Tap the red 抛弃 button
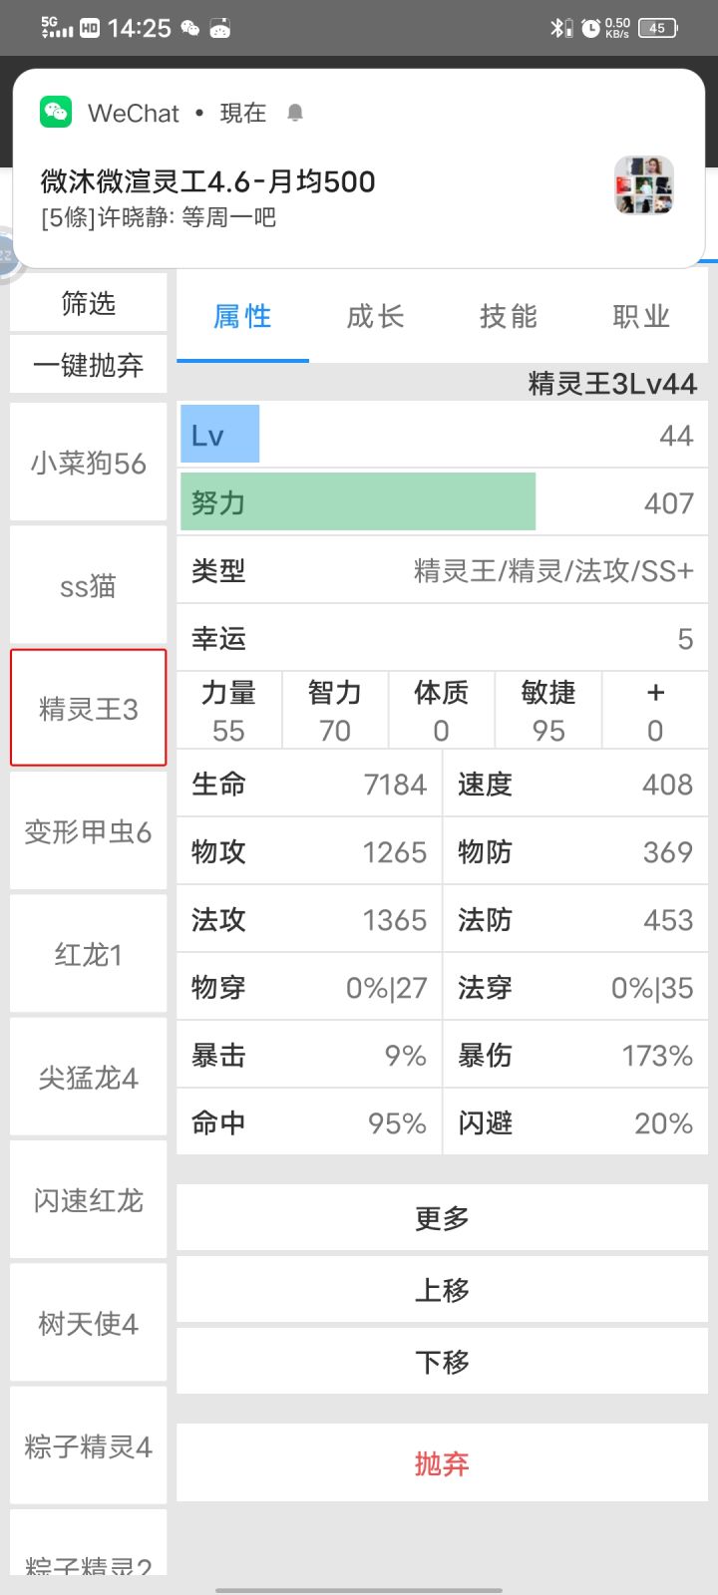The height and width of the screenshot is (1595, 718). click(x=442, y=1463)
